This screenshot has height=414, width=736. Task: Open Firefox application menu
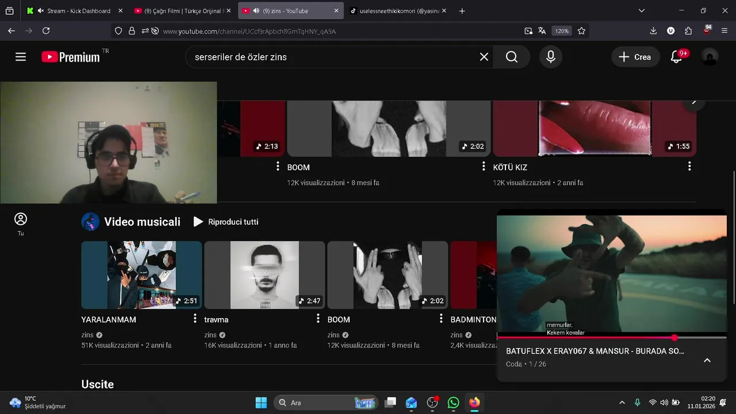coord(724,31)
